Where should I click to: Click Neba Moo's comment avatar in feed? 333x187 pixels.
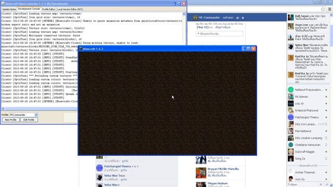coord(99,177)
